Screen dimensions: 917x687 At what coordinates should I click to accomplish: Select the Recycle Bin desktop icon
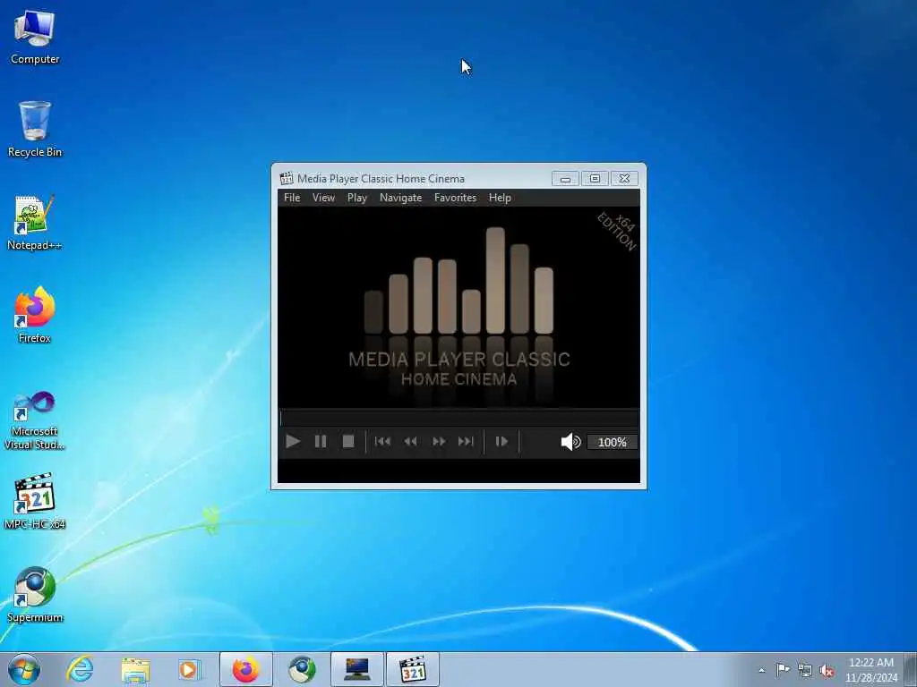click(x=35, y=130)
